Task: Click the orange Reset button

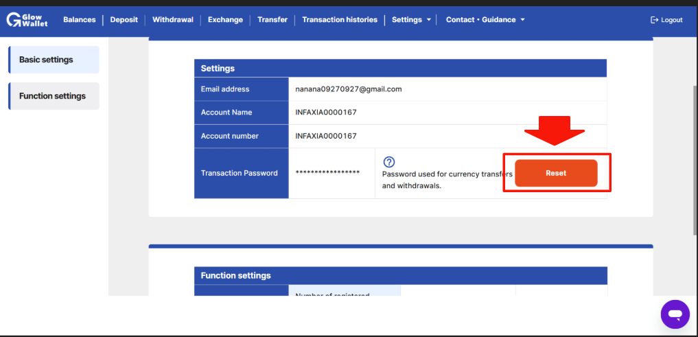Action: pyautogui.click(x=556, y=173)
